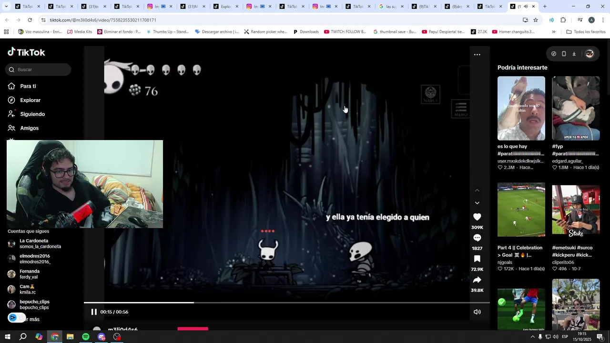Open the Windows Start menu
The width and height of the screenshot is (610, 343).
[8, 337]
